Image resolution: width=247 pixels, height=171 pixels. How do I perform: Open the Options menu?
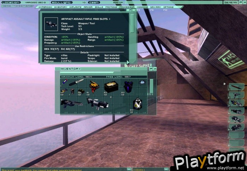click(168, 7)
